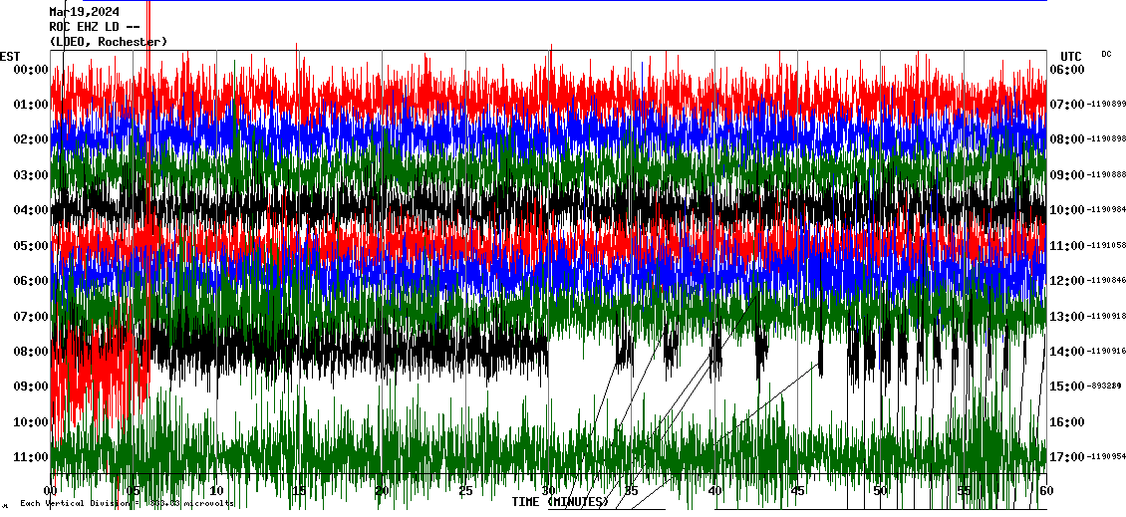Image resolution: width=1126 pixels, height=517 pixels.
Task: Select the 00:00 EST time label
Action: (31, 70)
